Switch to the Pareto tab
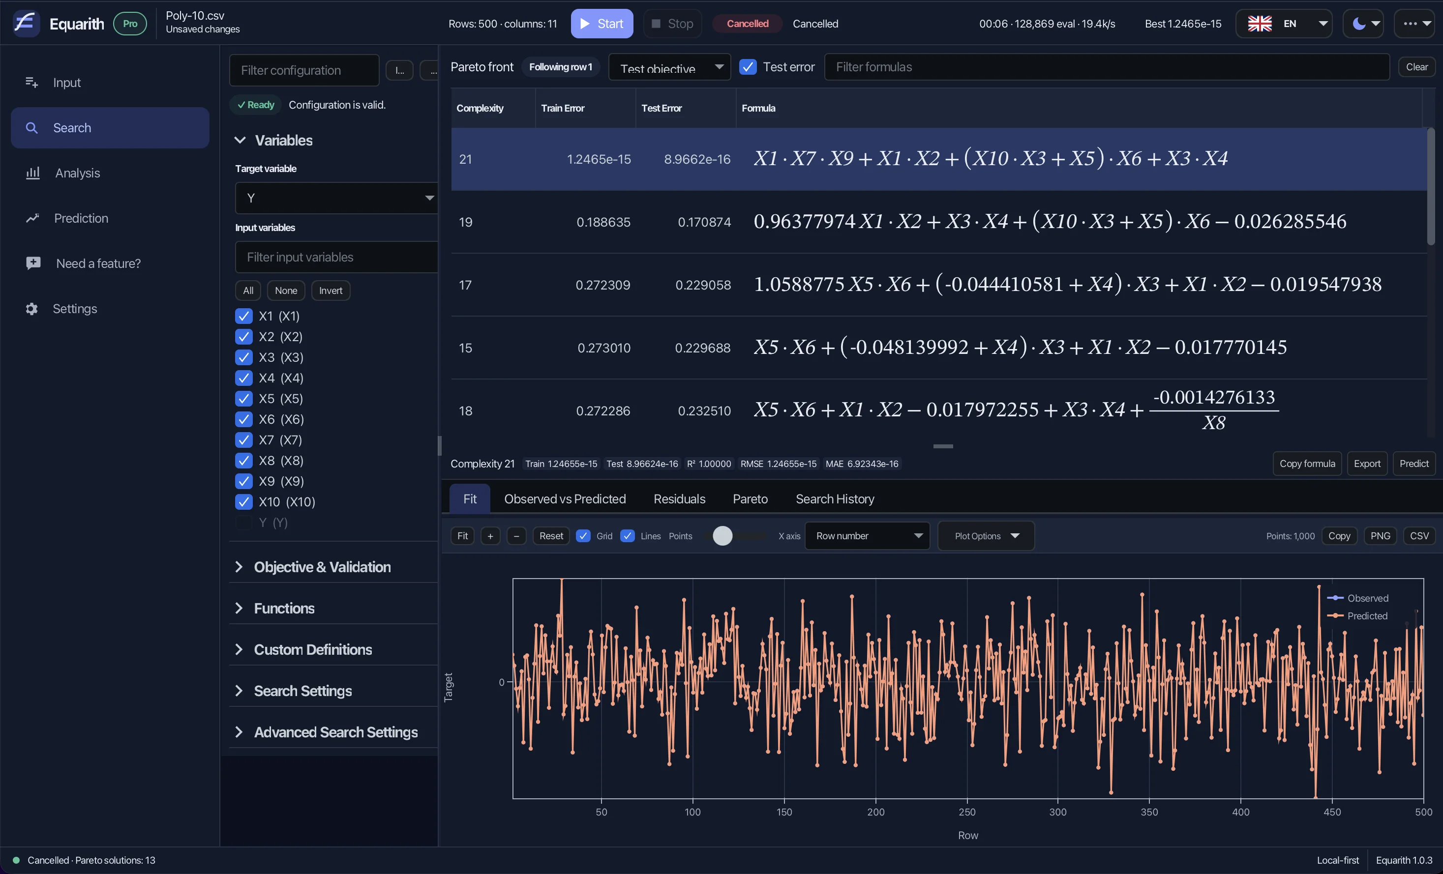1443x874 pixels. point(750,499)
